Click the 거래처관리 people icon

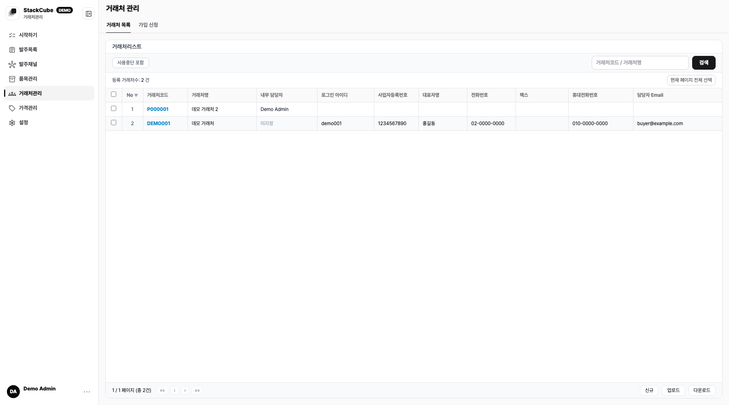tap(12, 94)
